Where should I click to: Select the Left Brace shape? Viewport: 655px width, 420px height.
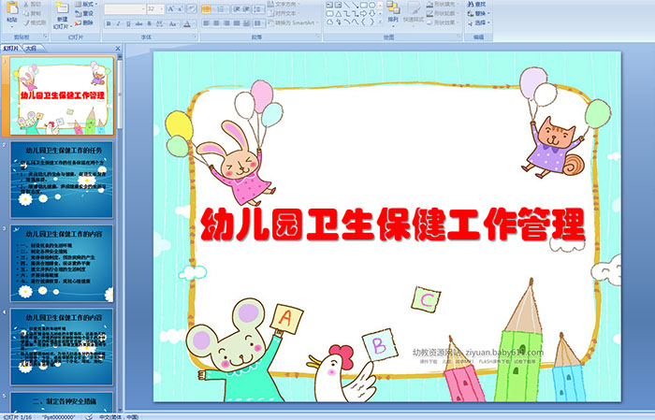(363, 22)
